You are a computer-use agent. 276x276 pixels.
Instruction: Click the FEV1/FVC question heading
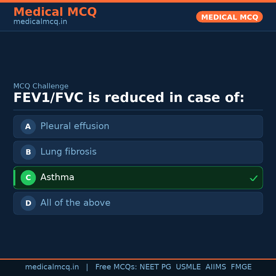click(129, 98)
